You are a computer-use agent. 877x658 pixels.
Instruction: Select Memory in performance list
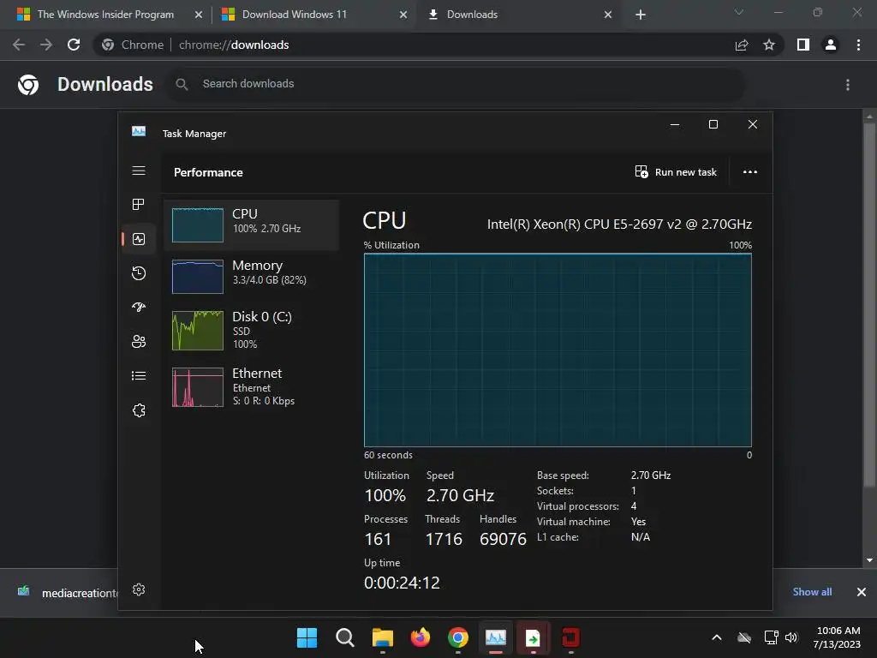coord(252,276)
